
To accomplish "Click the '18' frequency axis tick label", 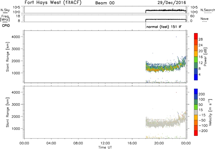I will click(18, 16).
